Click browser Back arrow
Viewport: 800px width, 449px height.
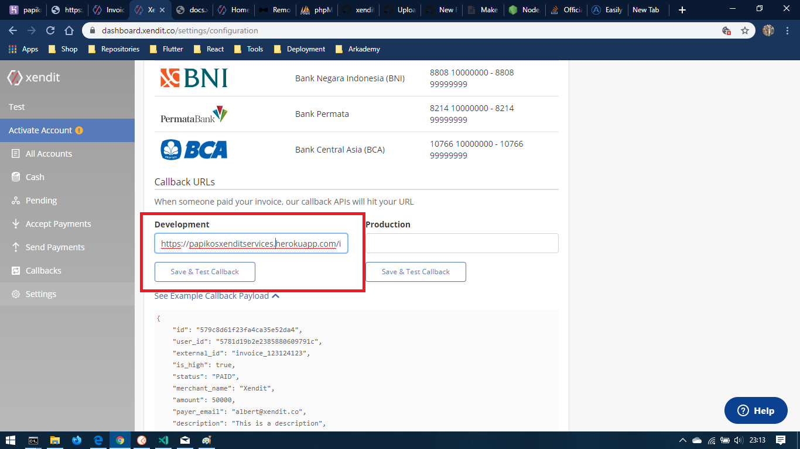[x=13, y=30]
